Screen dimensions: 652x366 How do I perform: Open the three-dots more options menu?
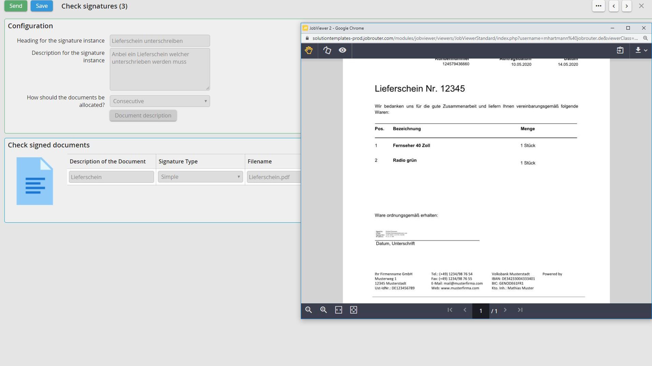(x=598, y=6)
